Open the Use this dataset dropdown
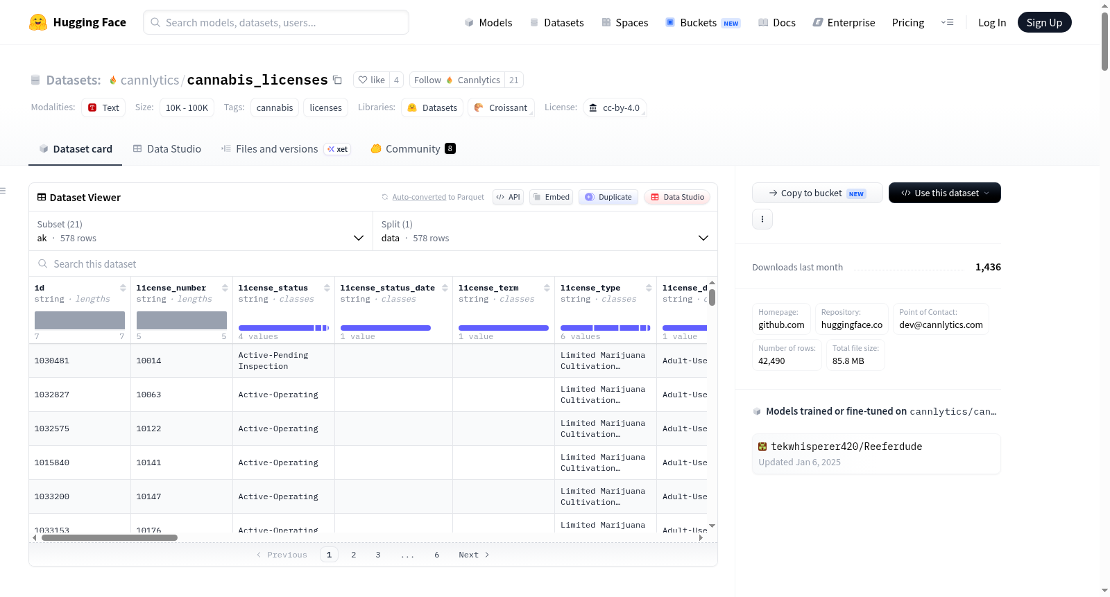 pos(944,193)
